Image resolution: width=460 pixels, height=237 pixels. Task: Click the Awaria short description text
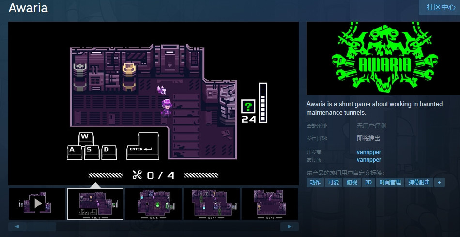tap(375, 108)
